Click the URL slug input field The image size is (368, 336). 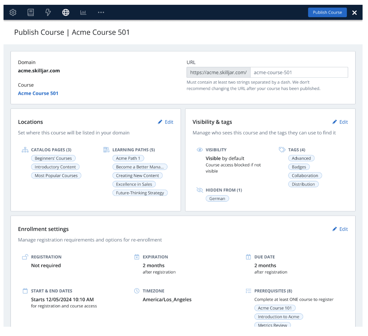(299, 73)
